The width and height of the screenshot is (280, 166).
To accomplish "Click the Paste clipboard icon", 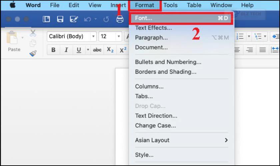I will coord(12,38).
